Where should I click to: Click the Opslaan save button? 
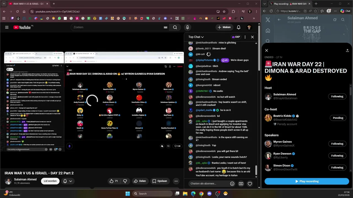coord(160,181)
